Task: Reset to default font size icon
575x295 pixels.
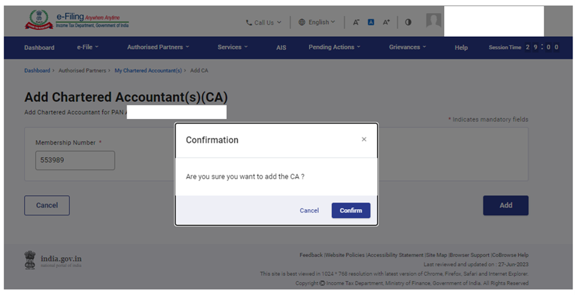Action: pyautogui.click(x=371, y=23)
